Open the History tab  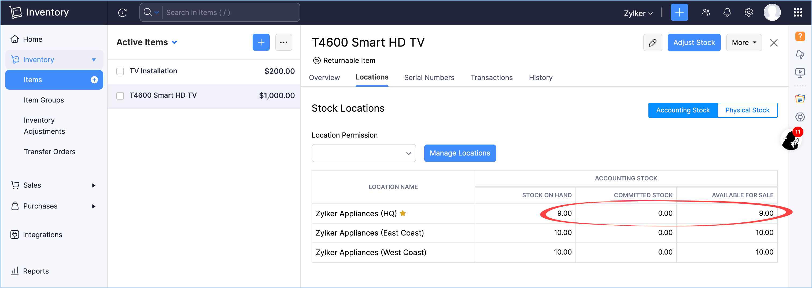540,78
